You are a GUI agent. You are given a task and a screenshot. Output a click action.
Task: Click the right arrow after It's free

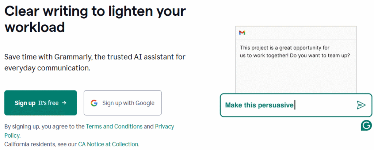[x=64, y=103]
